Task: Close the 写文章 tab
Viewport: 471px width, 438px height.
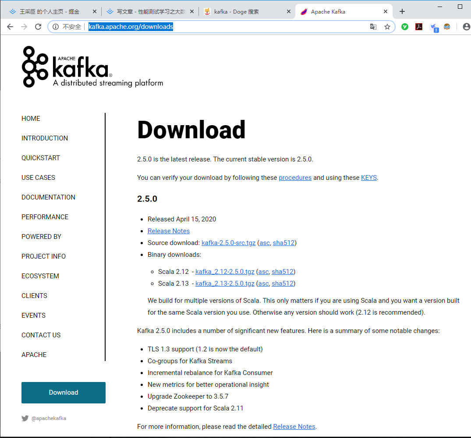Action: (x=192, y=11)
